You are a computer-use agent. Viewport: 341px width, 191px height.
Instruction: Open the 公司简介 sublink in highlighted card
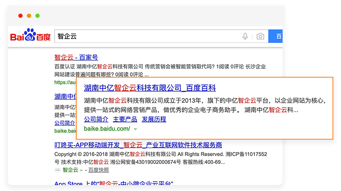[96, 119]
